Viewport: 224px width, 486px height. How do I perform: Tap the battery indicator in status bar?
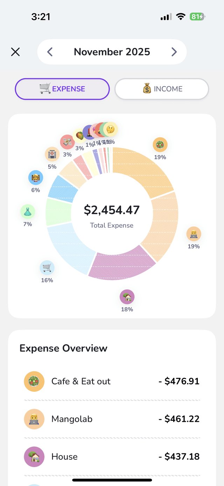tap(197, 16)
